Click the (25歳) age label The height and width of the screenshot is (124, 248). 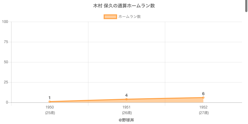pos(50,113)
